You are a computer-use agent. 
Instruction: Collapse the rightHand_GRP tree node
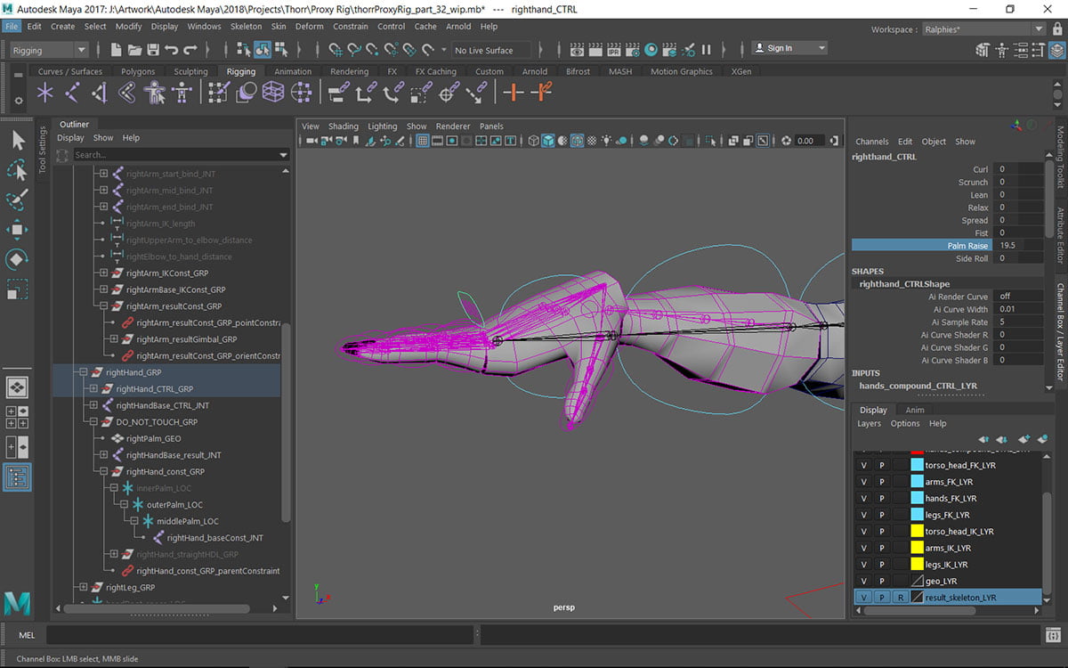tap(83, 372)
